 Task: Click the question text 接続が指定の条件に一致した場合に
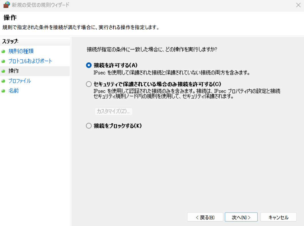tap(152, 49)
